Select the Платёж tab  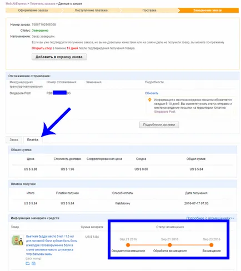[33, 139]
